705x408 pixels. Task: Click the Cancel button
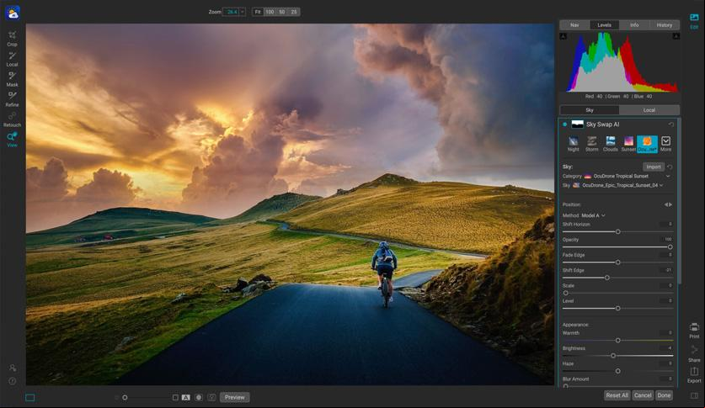tap(643, 395)
